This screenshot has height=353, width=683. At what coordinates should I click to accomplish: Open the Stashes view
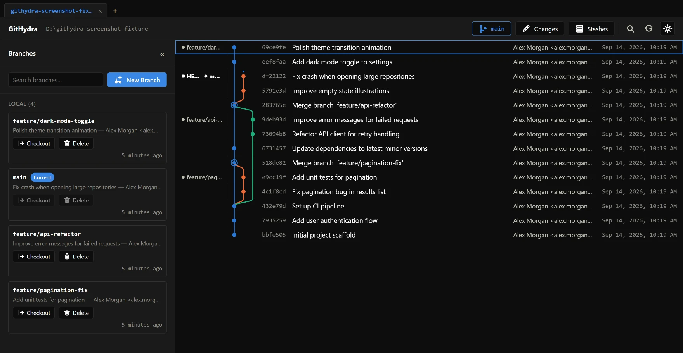[x=591, y=29]
